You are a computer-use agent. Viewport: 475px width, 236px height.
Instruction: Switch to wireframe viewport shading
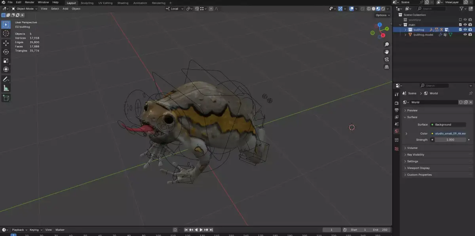[369, 8]
